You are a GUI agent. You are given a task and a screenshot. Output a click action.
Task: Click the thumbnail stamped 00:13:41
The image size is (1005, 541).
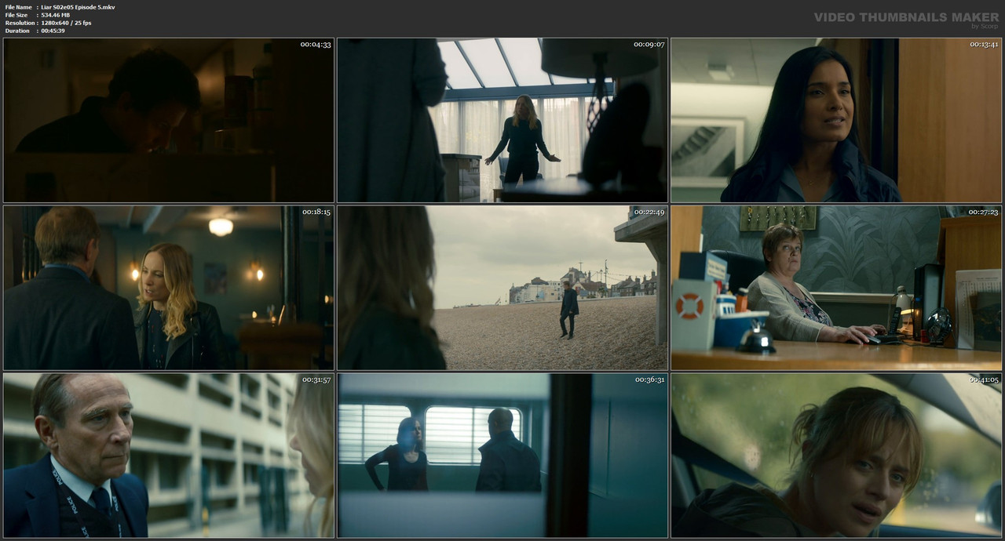click(x=836, y=121)
